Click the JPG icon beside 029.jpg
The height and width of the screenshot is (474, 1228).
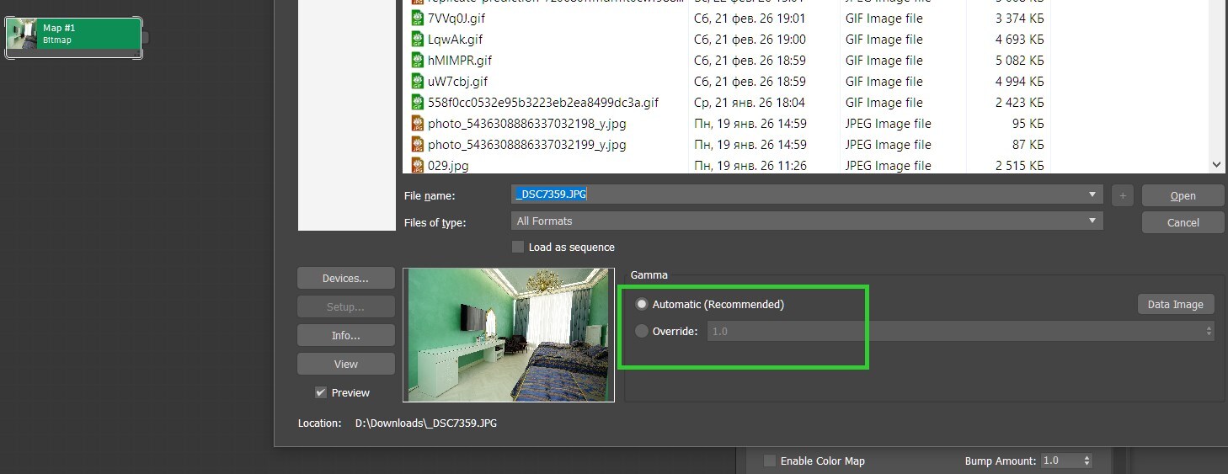click(x=417, y=165)
